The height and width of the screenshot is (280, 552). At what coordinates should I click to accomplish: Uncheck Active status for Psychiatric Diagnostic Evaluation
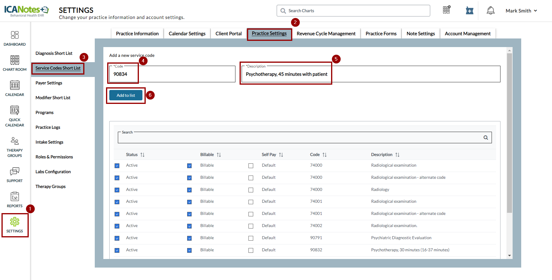coord(117,238)
